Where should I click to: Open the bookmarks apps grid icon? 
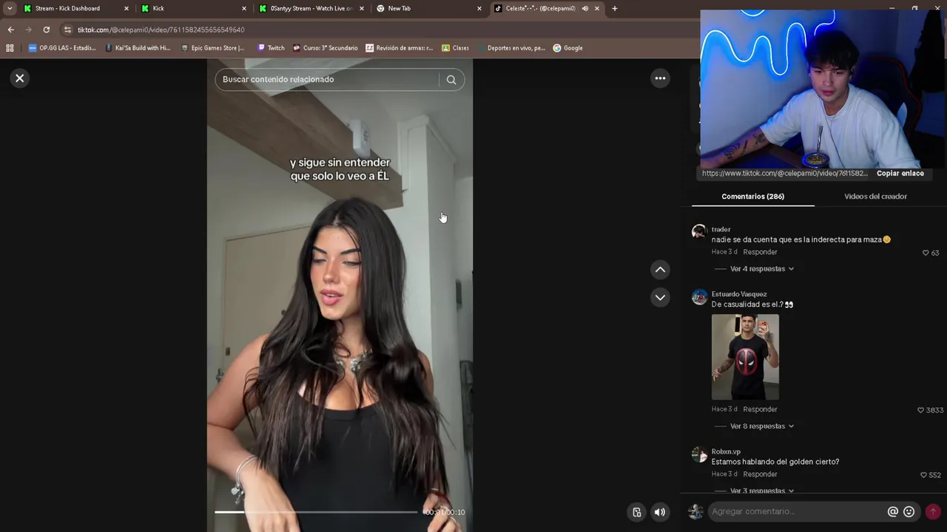(x=10, y=48)
